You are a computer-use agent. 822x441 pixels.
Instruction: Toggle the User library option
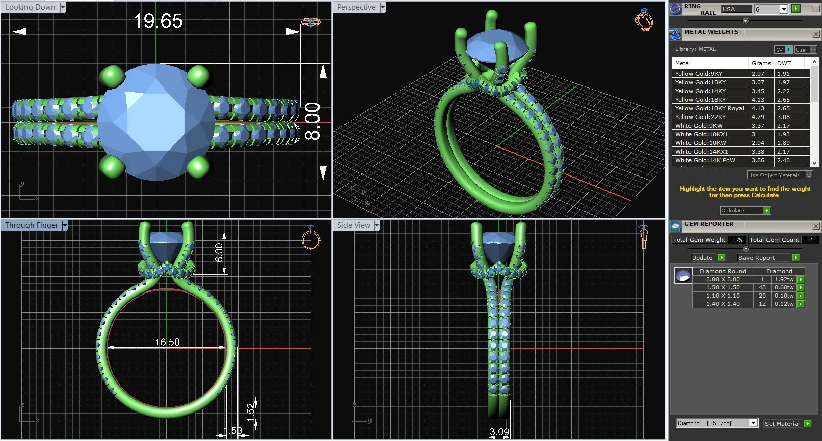[806, 49]
